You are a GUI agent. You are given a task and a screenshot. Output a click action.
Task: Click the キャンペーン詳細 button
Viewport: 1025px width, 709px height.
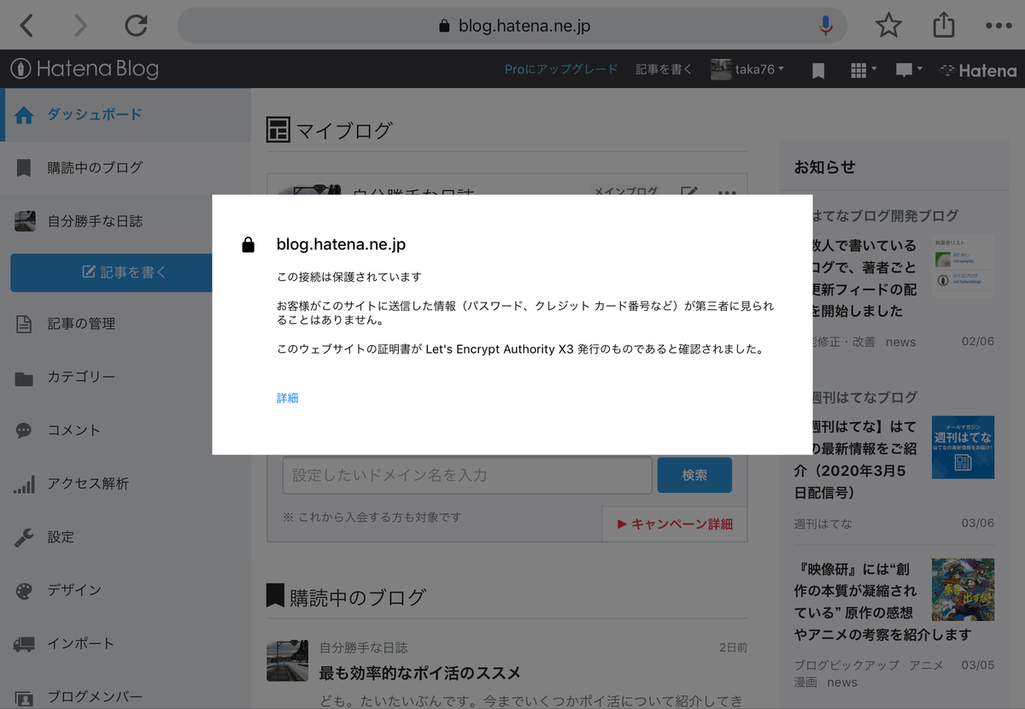[x=674, y=524]
